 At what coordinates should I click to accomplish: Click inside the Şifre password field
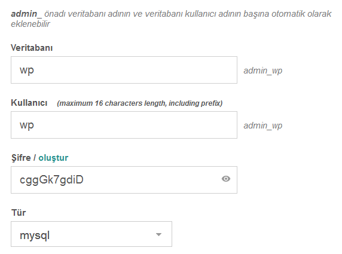tap(124, 180)
